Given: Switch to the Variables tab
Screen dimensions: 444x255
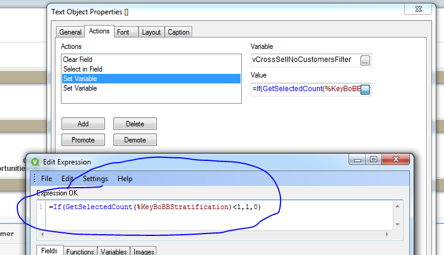Looking at the screenshot, I should 113,251.
